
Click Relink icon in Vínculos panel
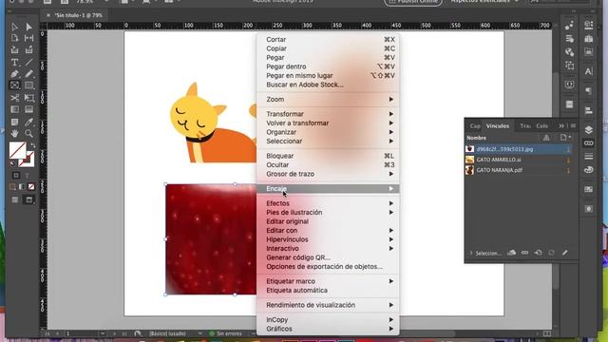click(x=524, y=253)
